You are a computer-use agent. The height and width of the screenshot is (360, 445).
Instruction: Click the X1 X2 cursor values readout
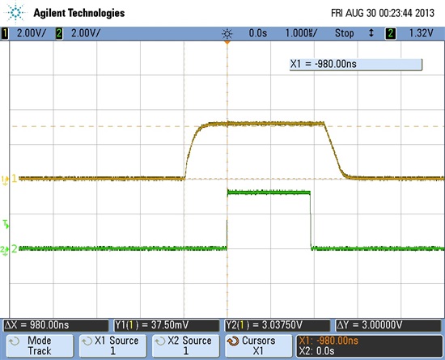[x=369, y=345]
